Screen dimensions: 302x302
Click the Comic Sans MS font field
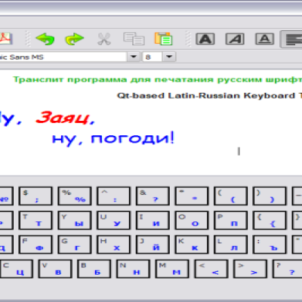coord(63,57)
